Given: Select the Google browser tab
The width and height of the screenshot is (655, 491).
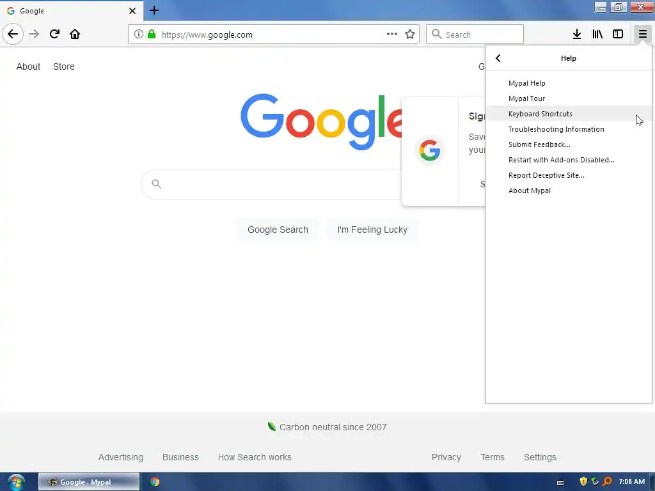Looking at the screenshot, I should point(71,11).
